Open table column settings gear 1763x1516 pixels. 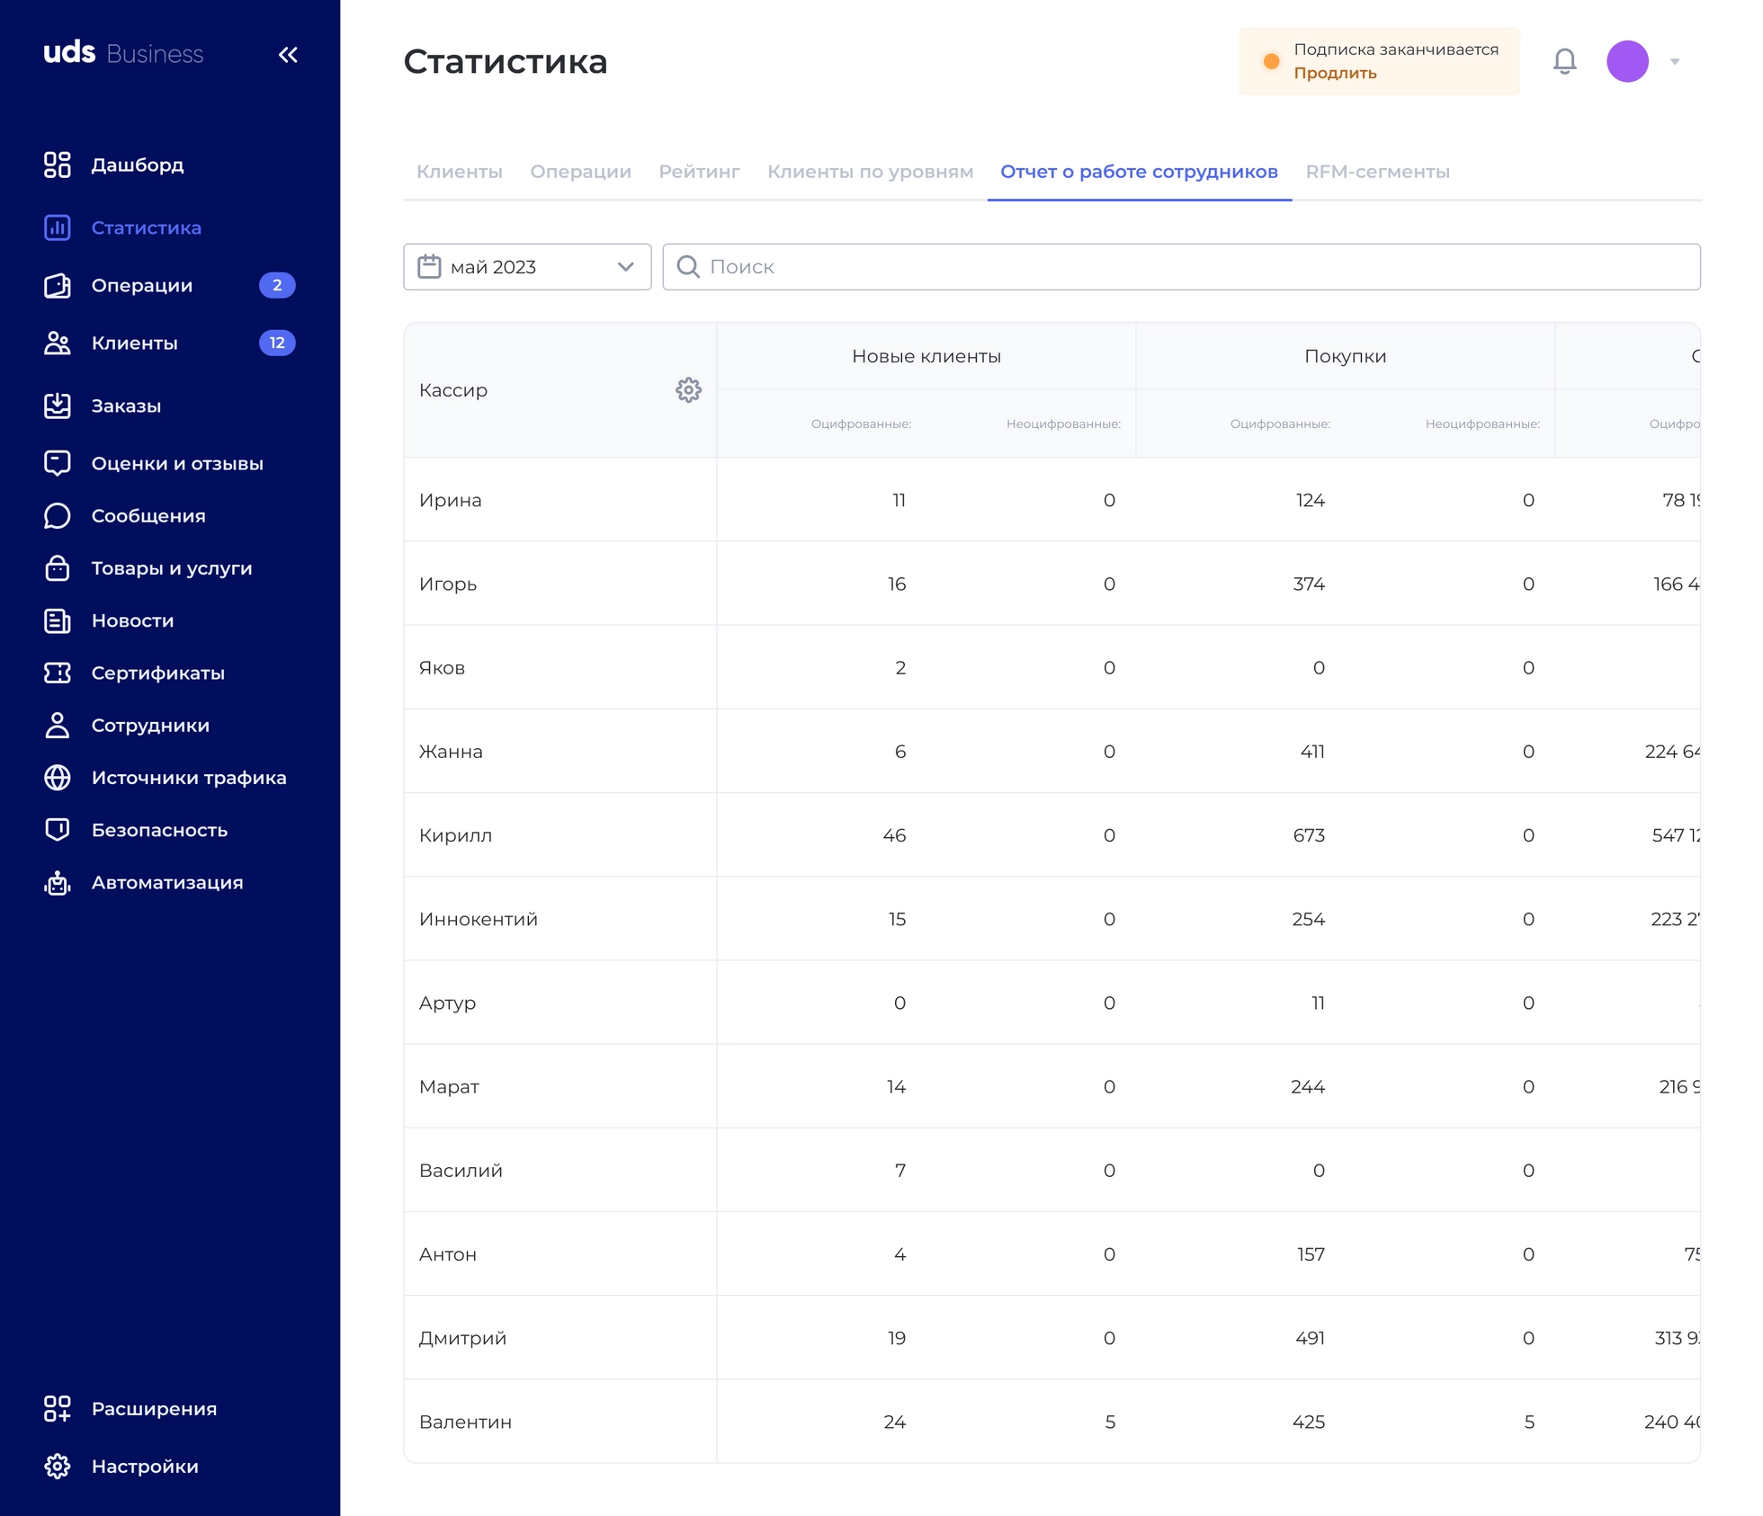[x=688, y=390]
